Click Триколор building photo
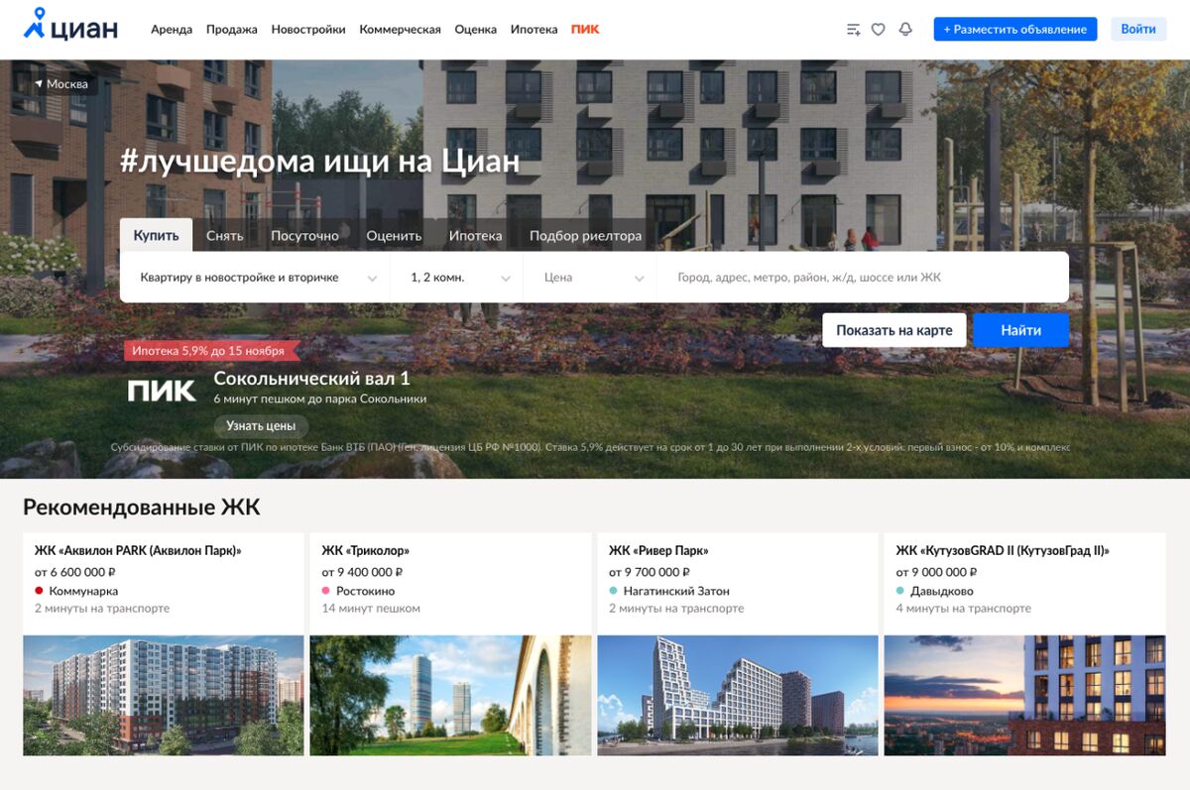The height and width of the screenshot is (790, 1190). (450, 696)
